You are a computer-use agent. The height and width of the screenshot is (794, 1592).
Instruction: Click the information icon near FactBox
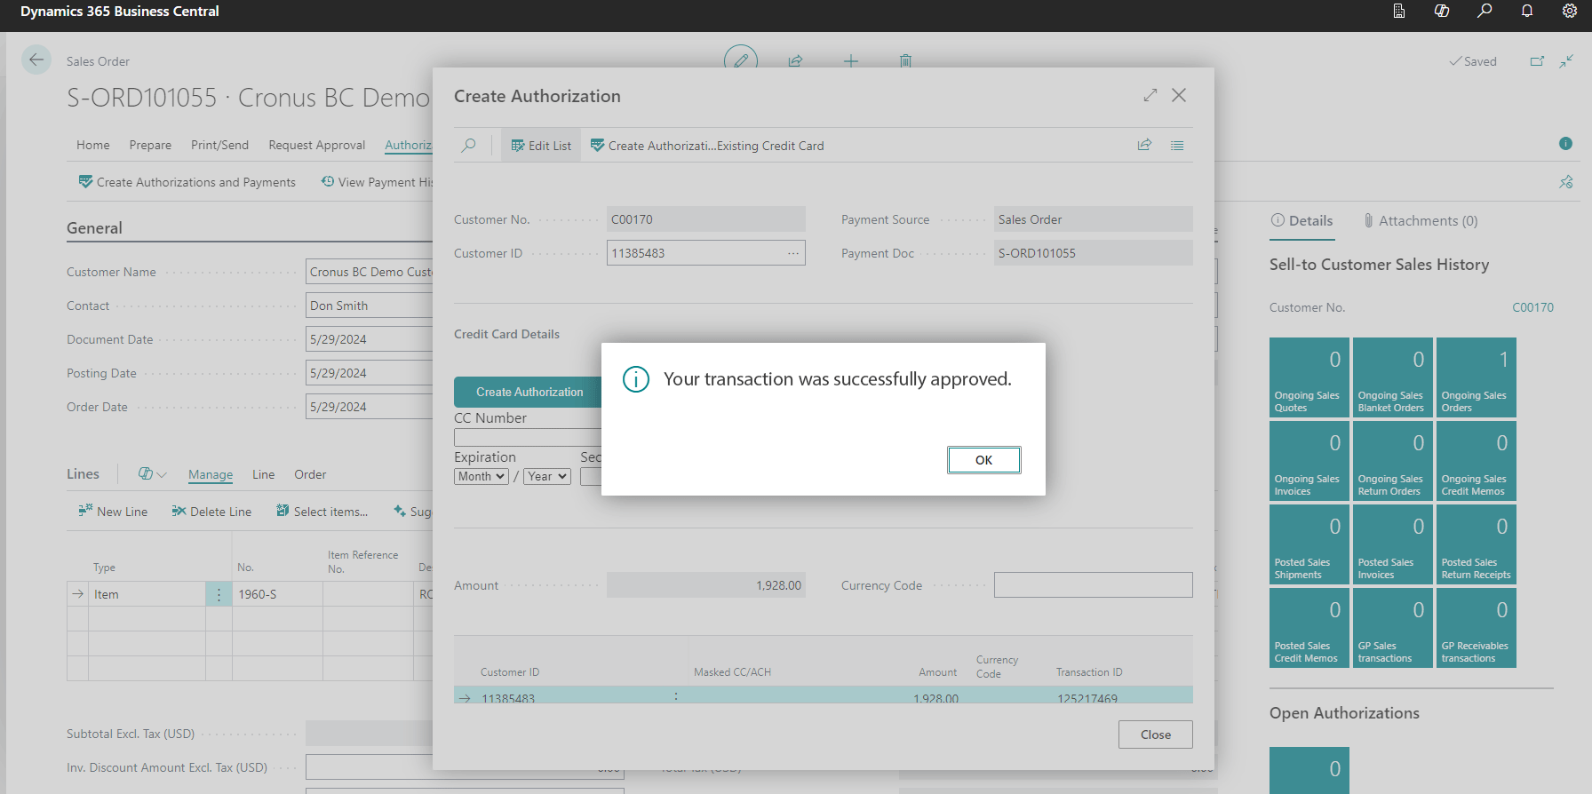1565,144
